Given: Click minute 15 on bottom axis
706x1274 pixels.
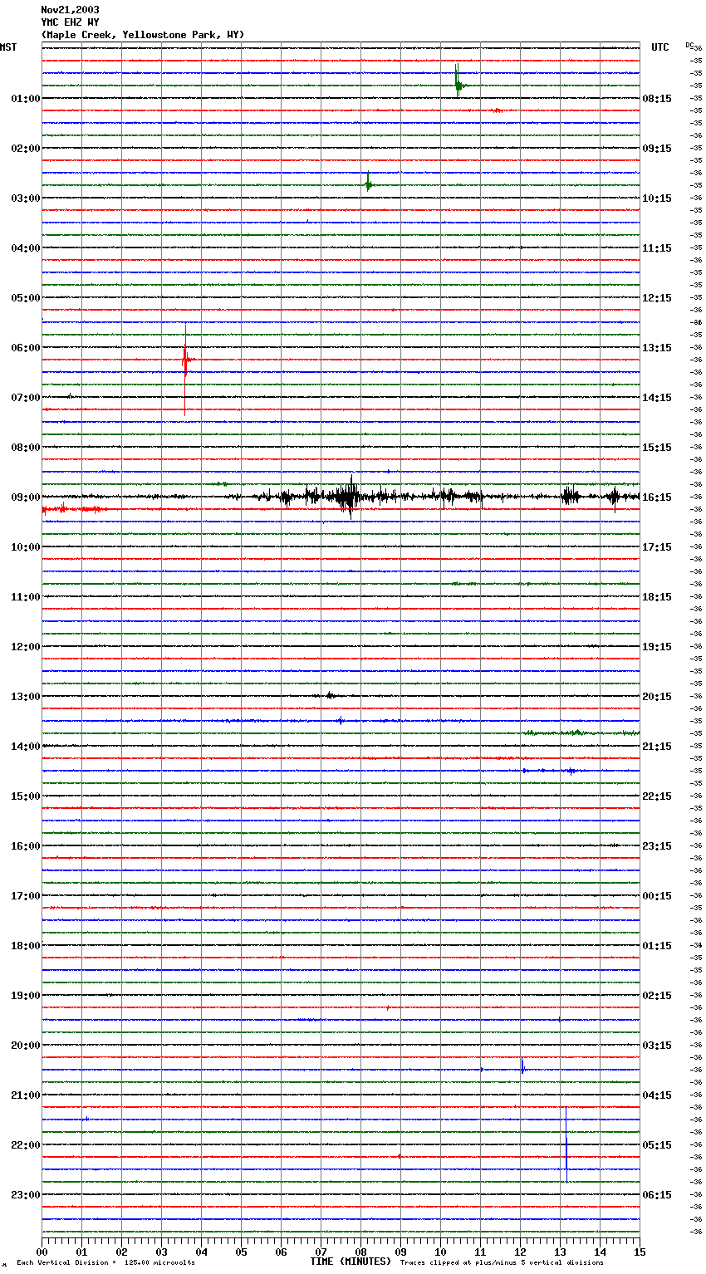Looking at the screenshot, I should tap(640, 1252).
